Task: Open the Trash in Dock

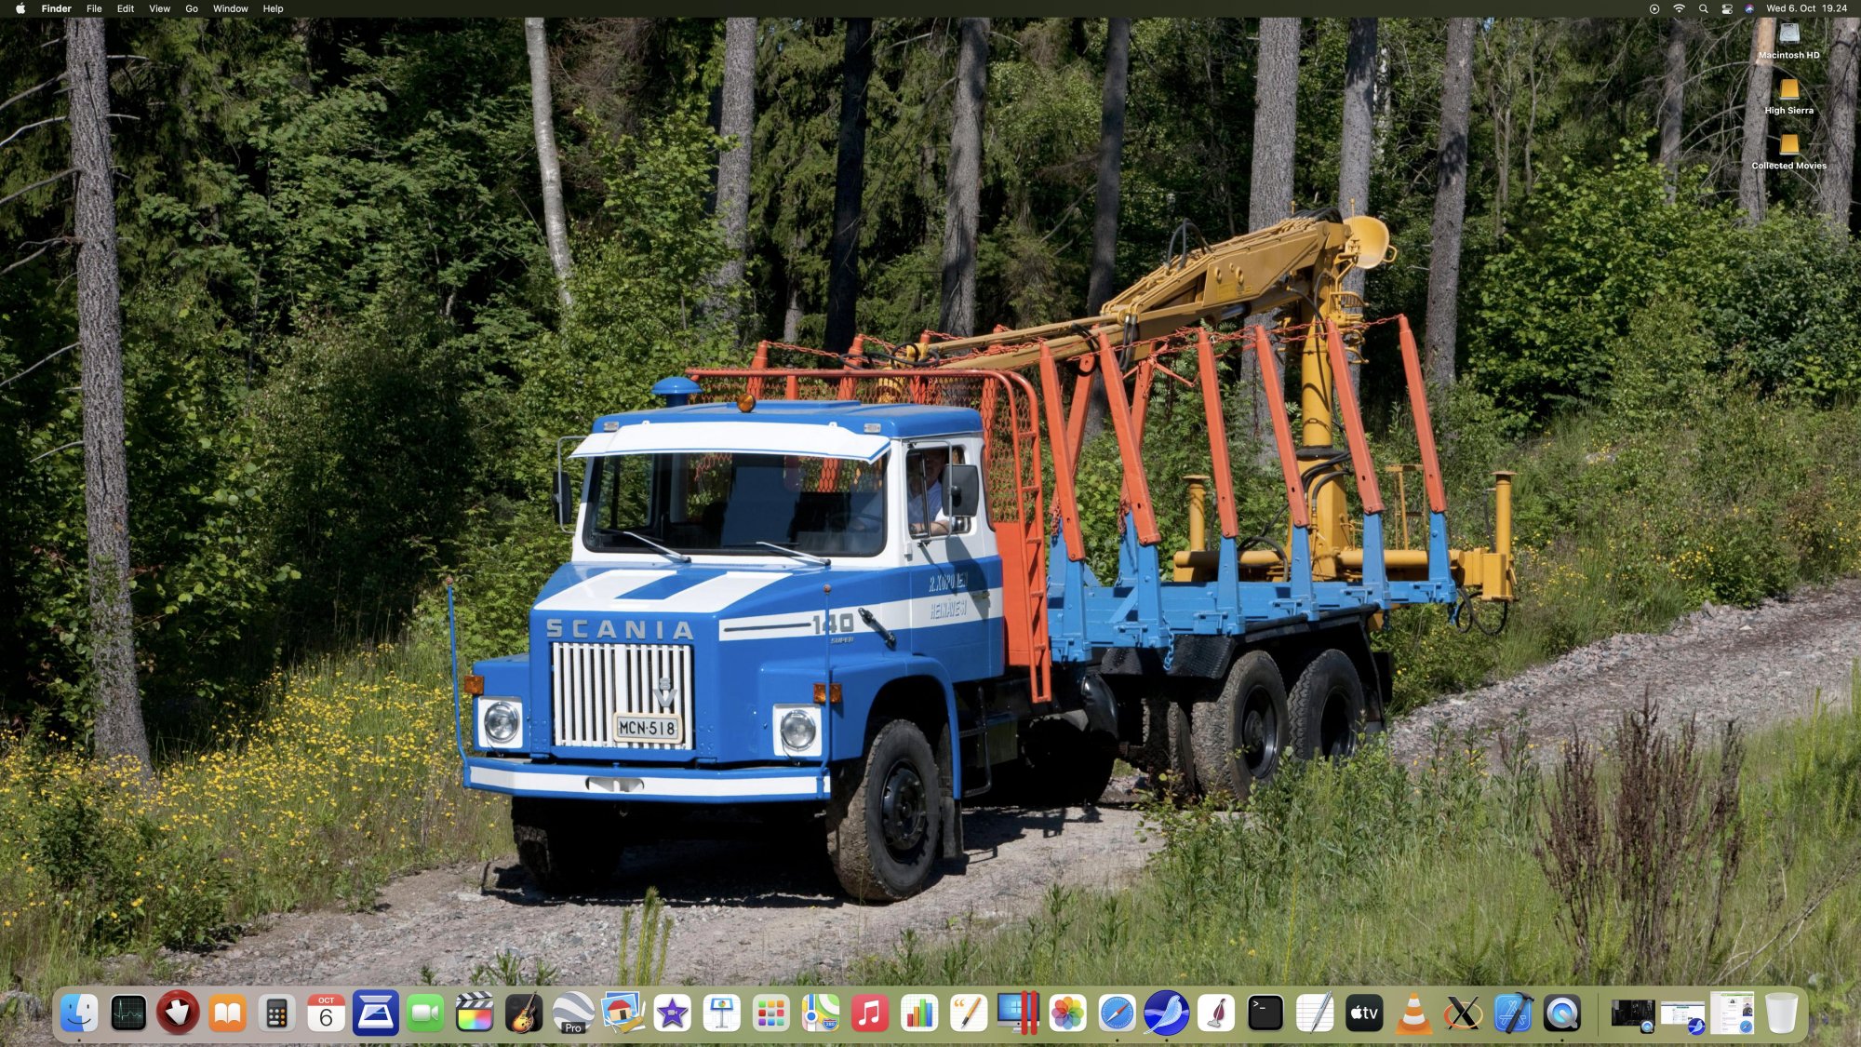Action: tap(1781, 1013)
